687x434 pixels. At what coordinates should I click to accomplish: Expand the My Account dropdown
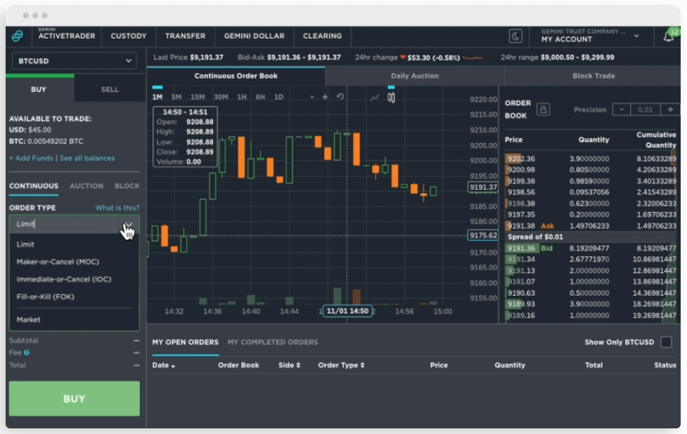click(x=636, y=36)
